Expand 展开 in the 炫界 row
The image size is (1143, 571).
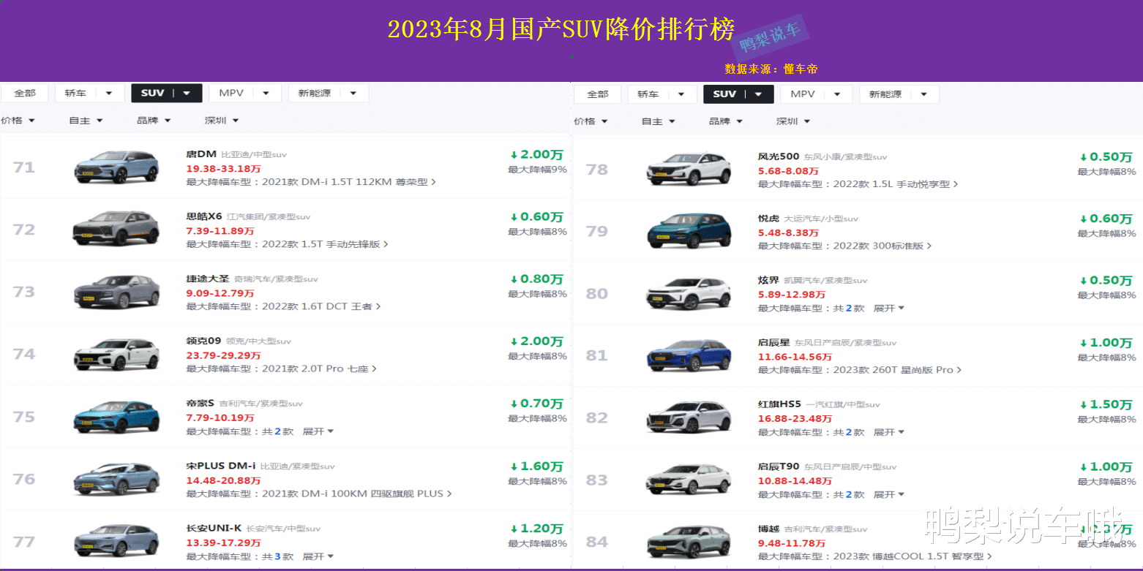click(889, 309)
